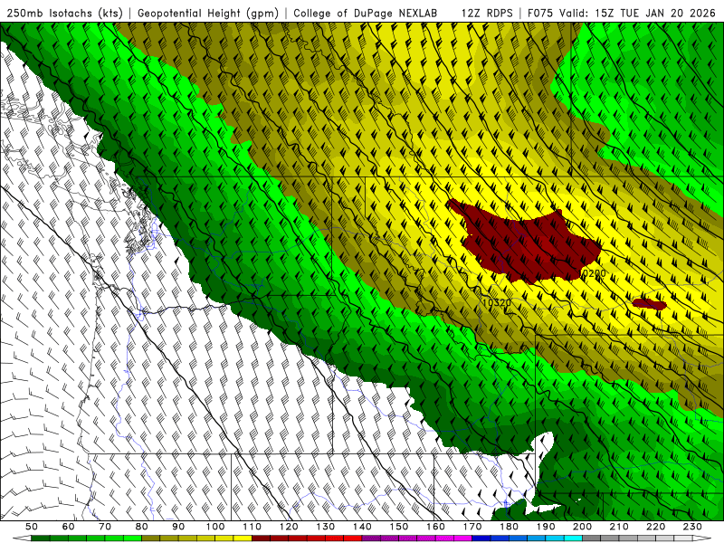Image resolution: width=724 pixels, height=543 pixels.
Task: Click the 190 value on the color scale
Action: [x=546, y=527]
